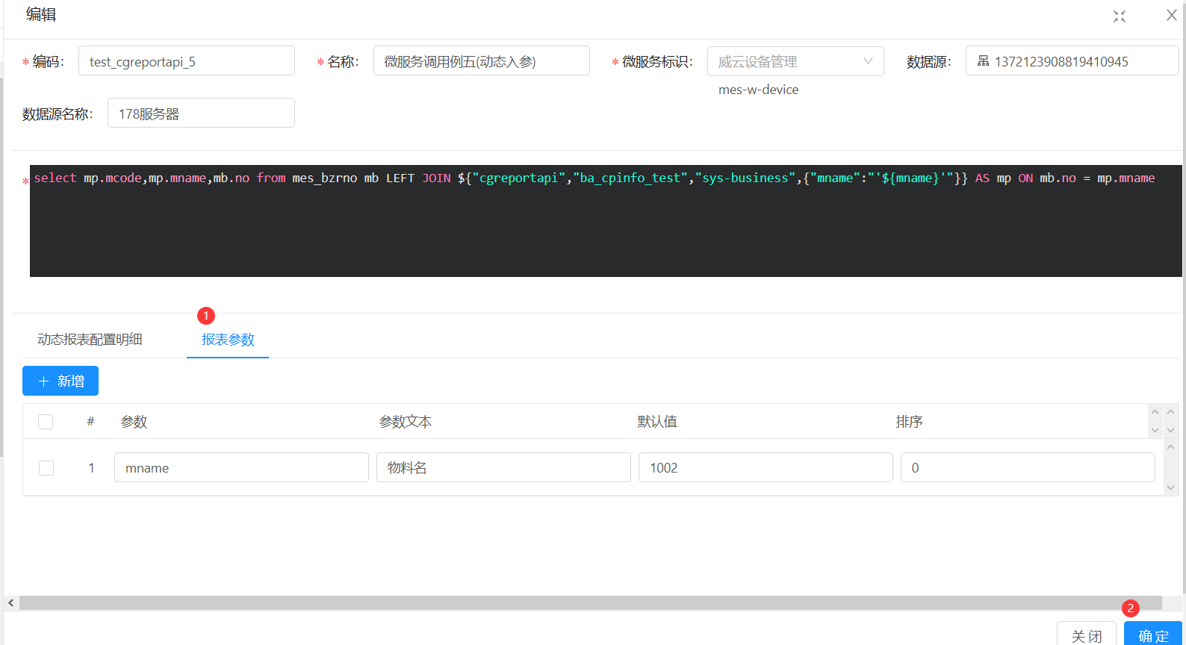The width and height of the screenshot is (1186, 645).
Task: Check the row 1 mname checkbox
Action: 46,468
